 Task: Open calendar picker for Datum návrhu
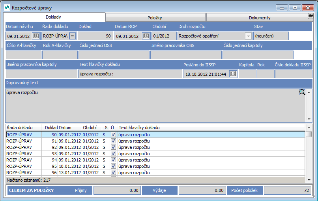tap(36, 36)
